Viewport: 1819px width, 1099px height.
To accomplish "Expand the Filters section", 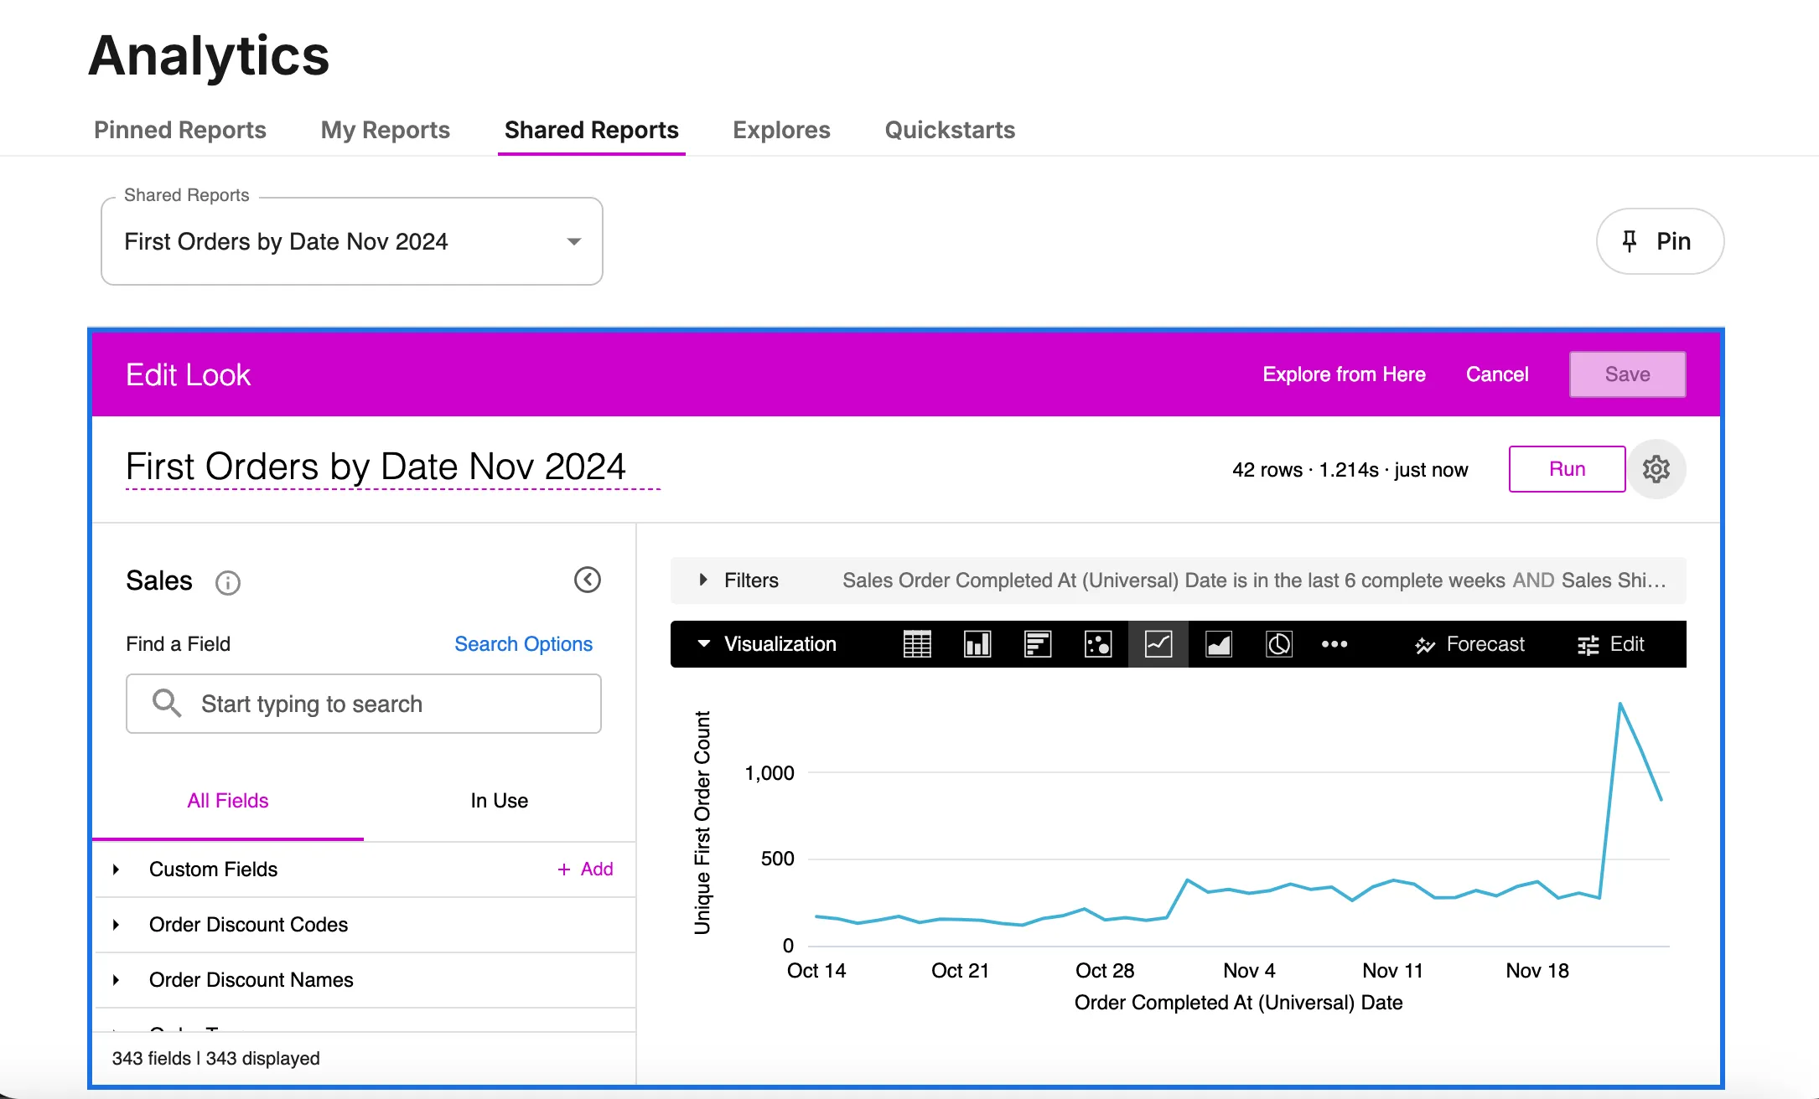I will [x=703, y=580].
